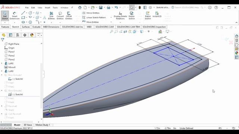Screen dimensions: 239x134
Task: Open the Insert menu
Action: tap(47, 7)
